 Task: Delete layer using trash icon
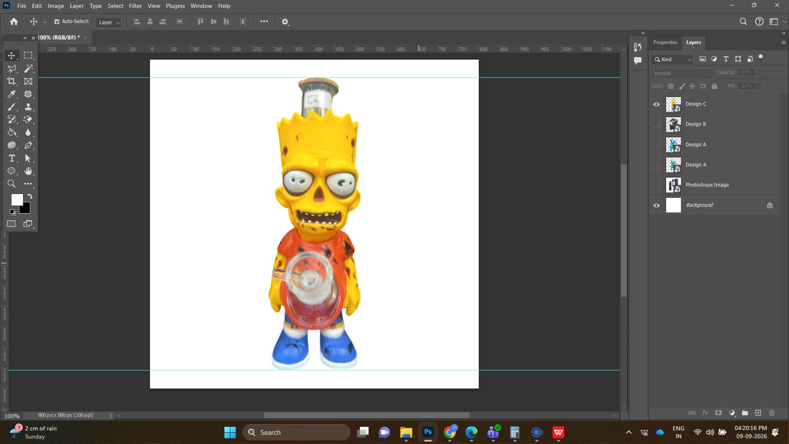(772, 413)
